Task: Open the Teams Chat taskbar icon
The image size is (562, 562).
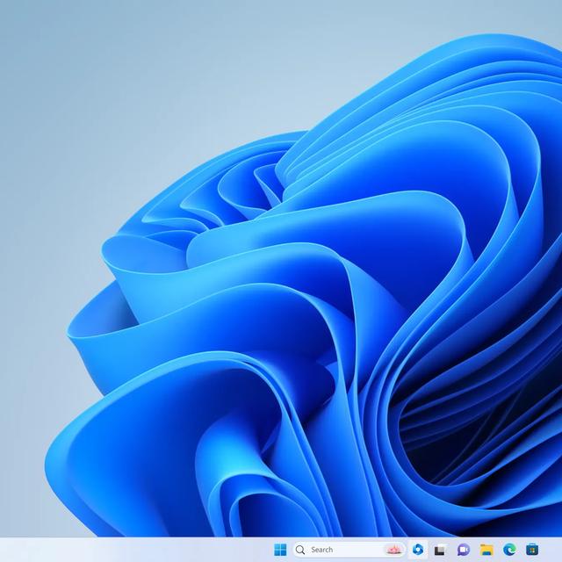Action: pos(463,550)
